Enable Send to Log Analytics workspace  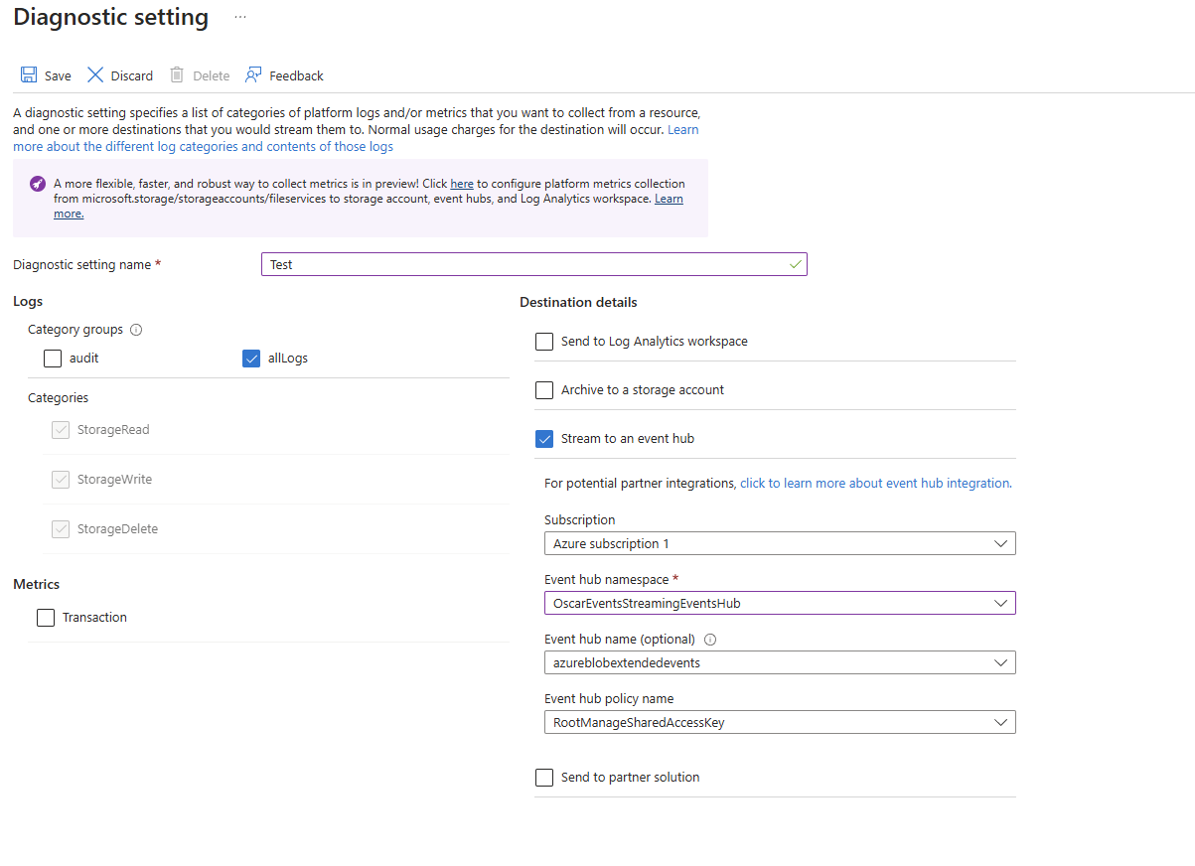click(x=544, y=342)
